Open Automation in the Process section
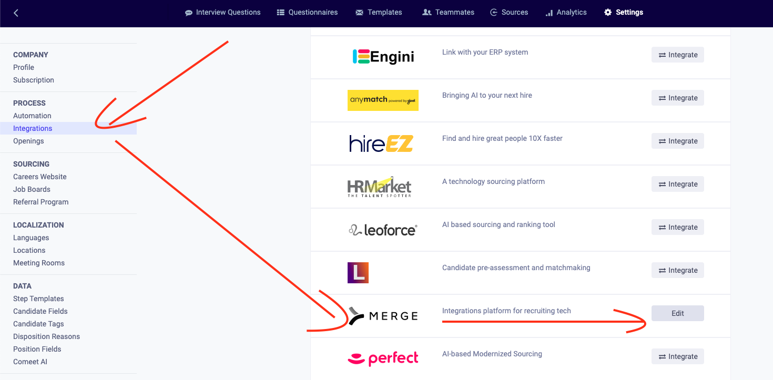 point(32,116)
